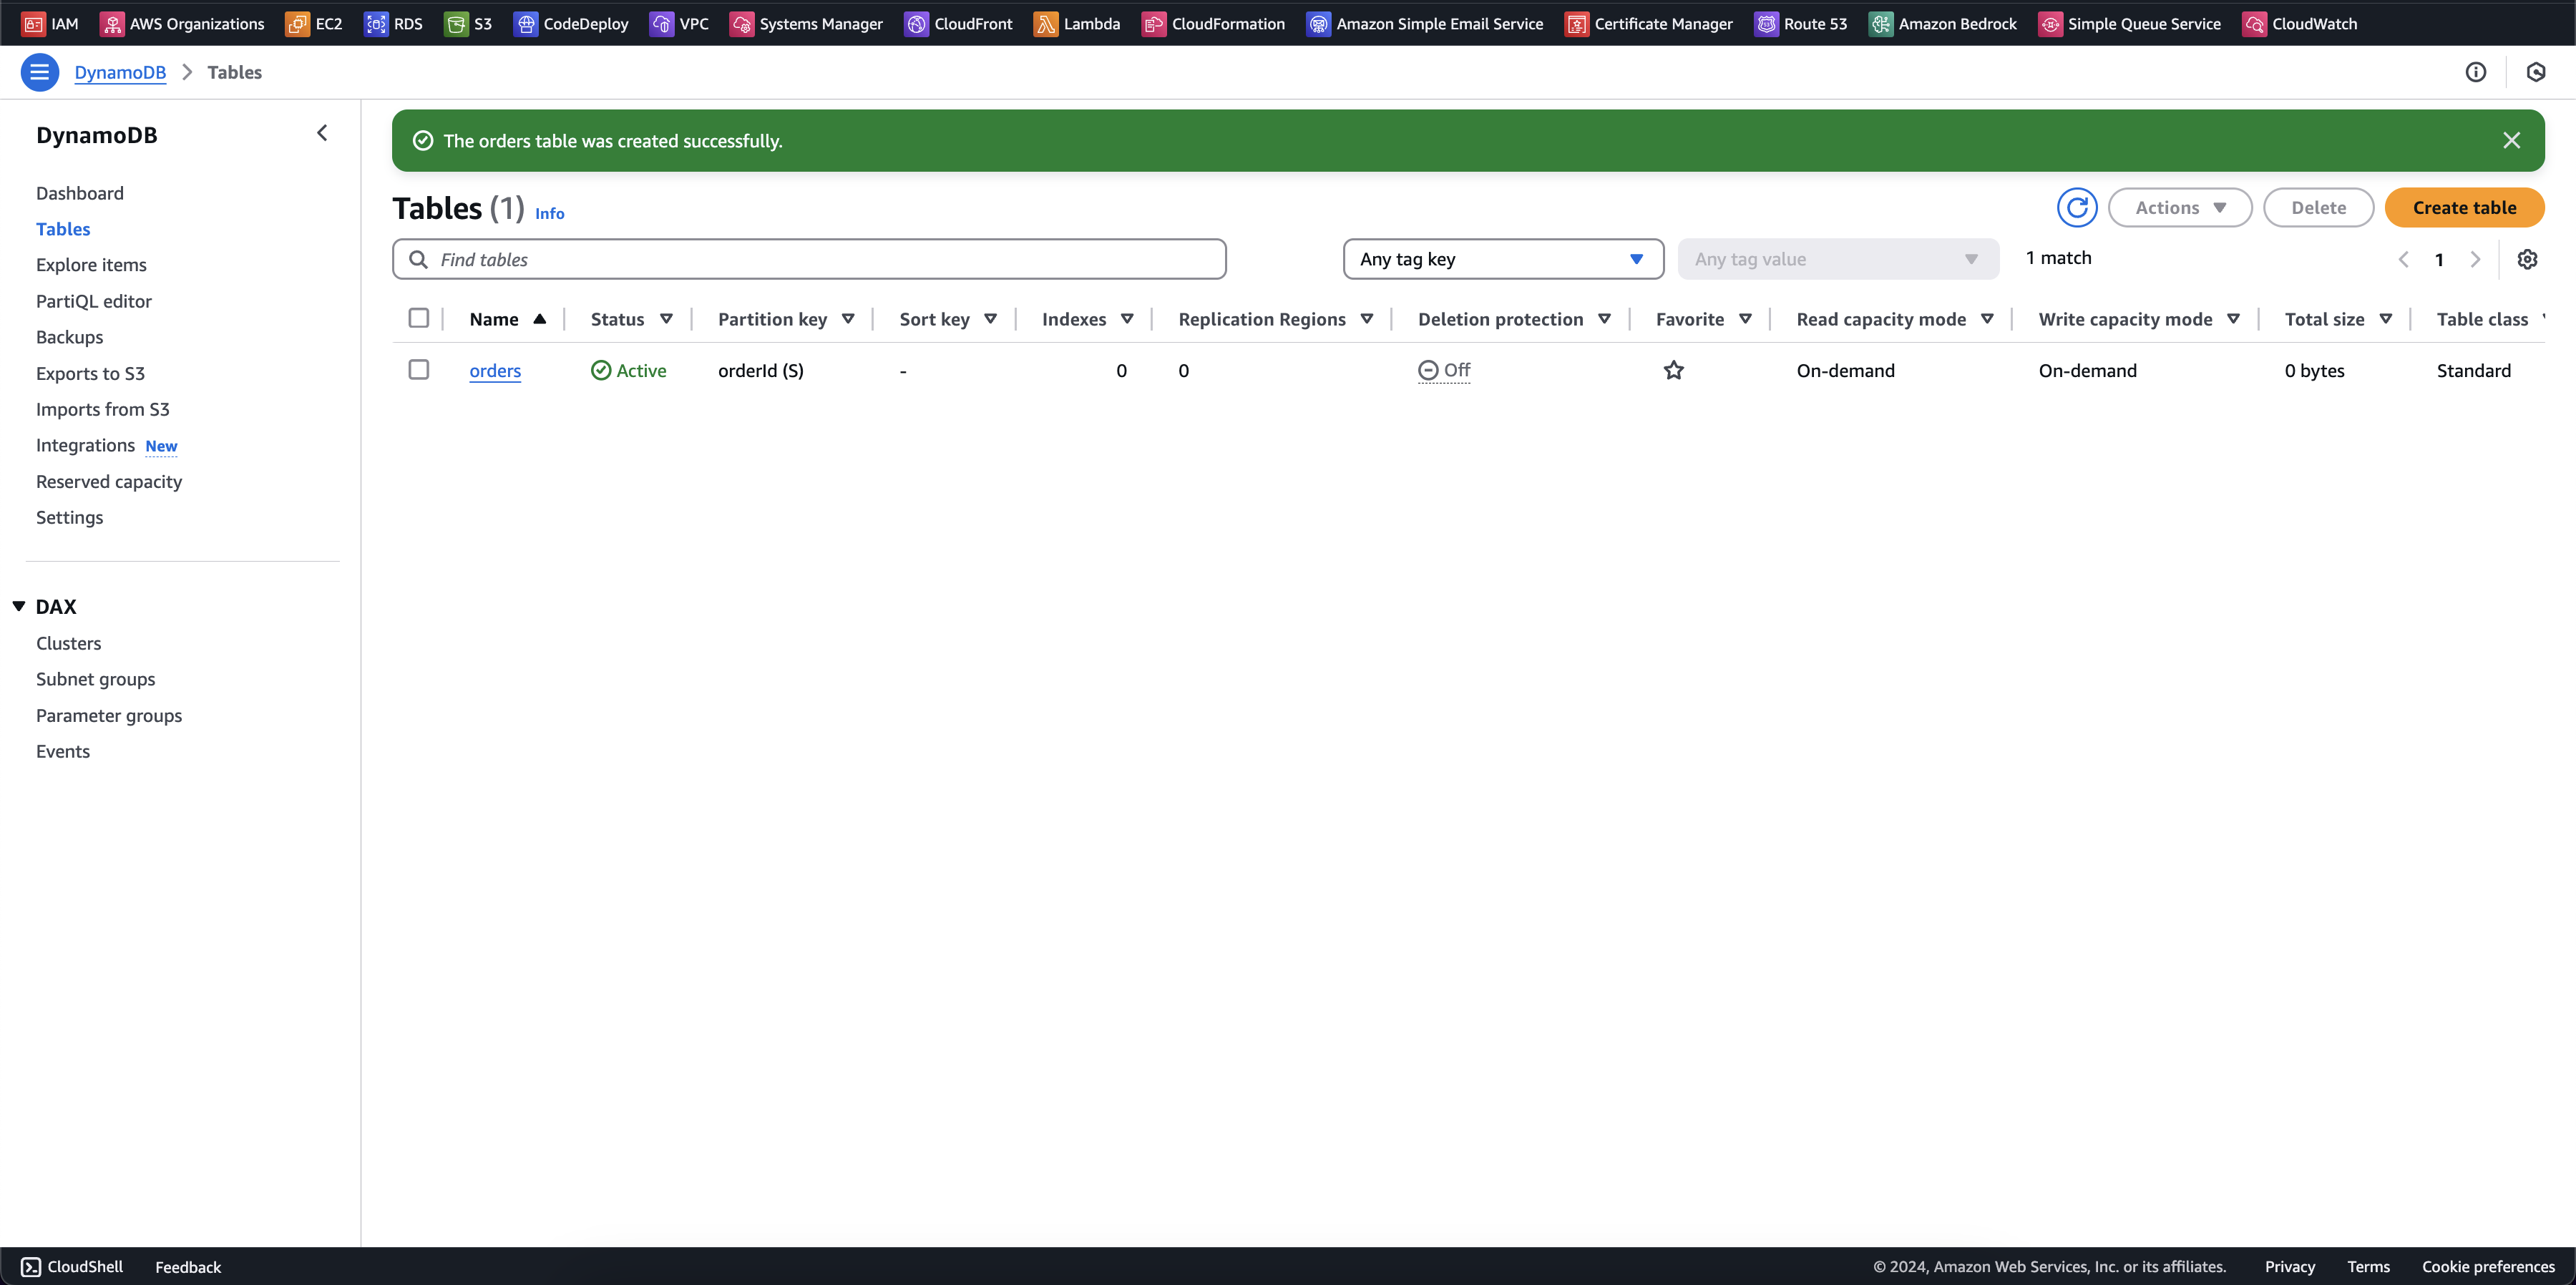Open Integrations in sidebar
The width and height of the screenshot is (2576, 1285).
pyautogui.click(x=85, y=446)
